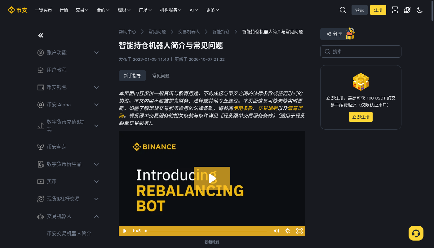Switch to the 常见问题 tab

point(161,76)
